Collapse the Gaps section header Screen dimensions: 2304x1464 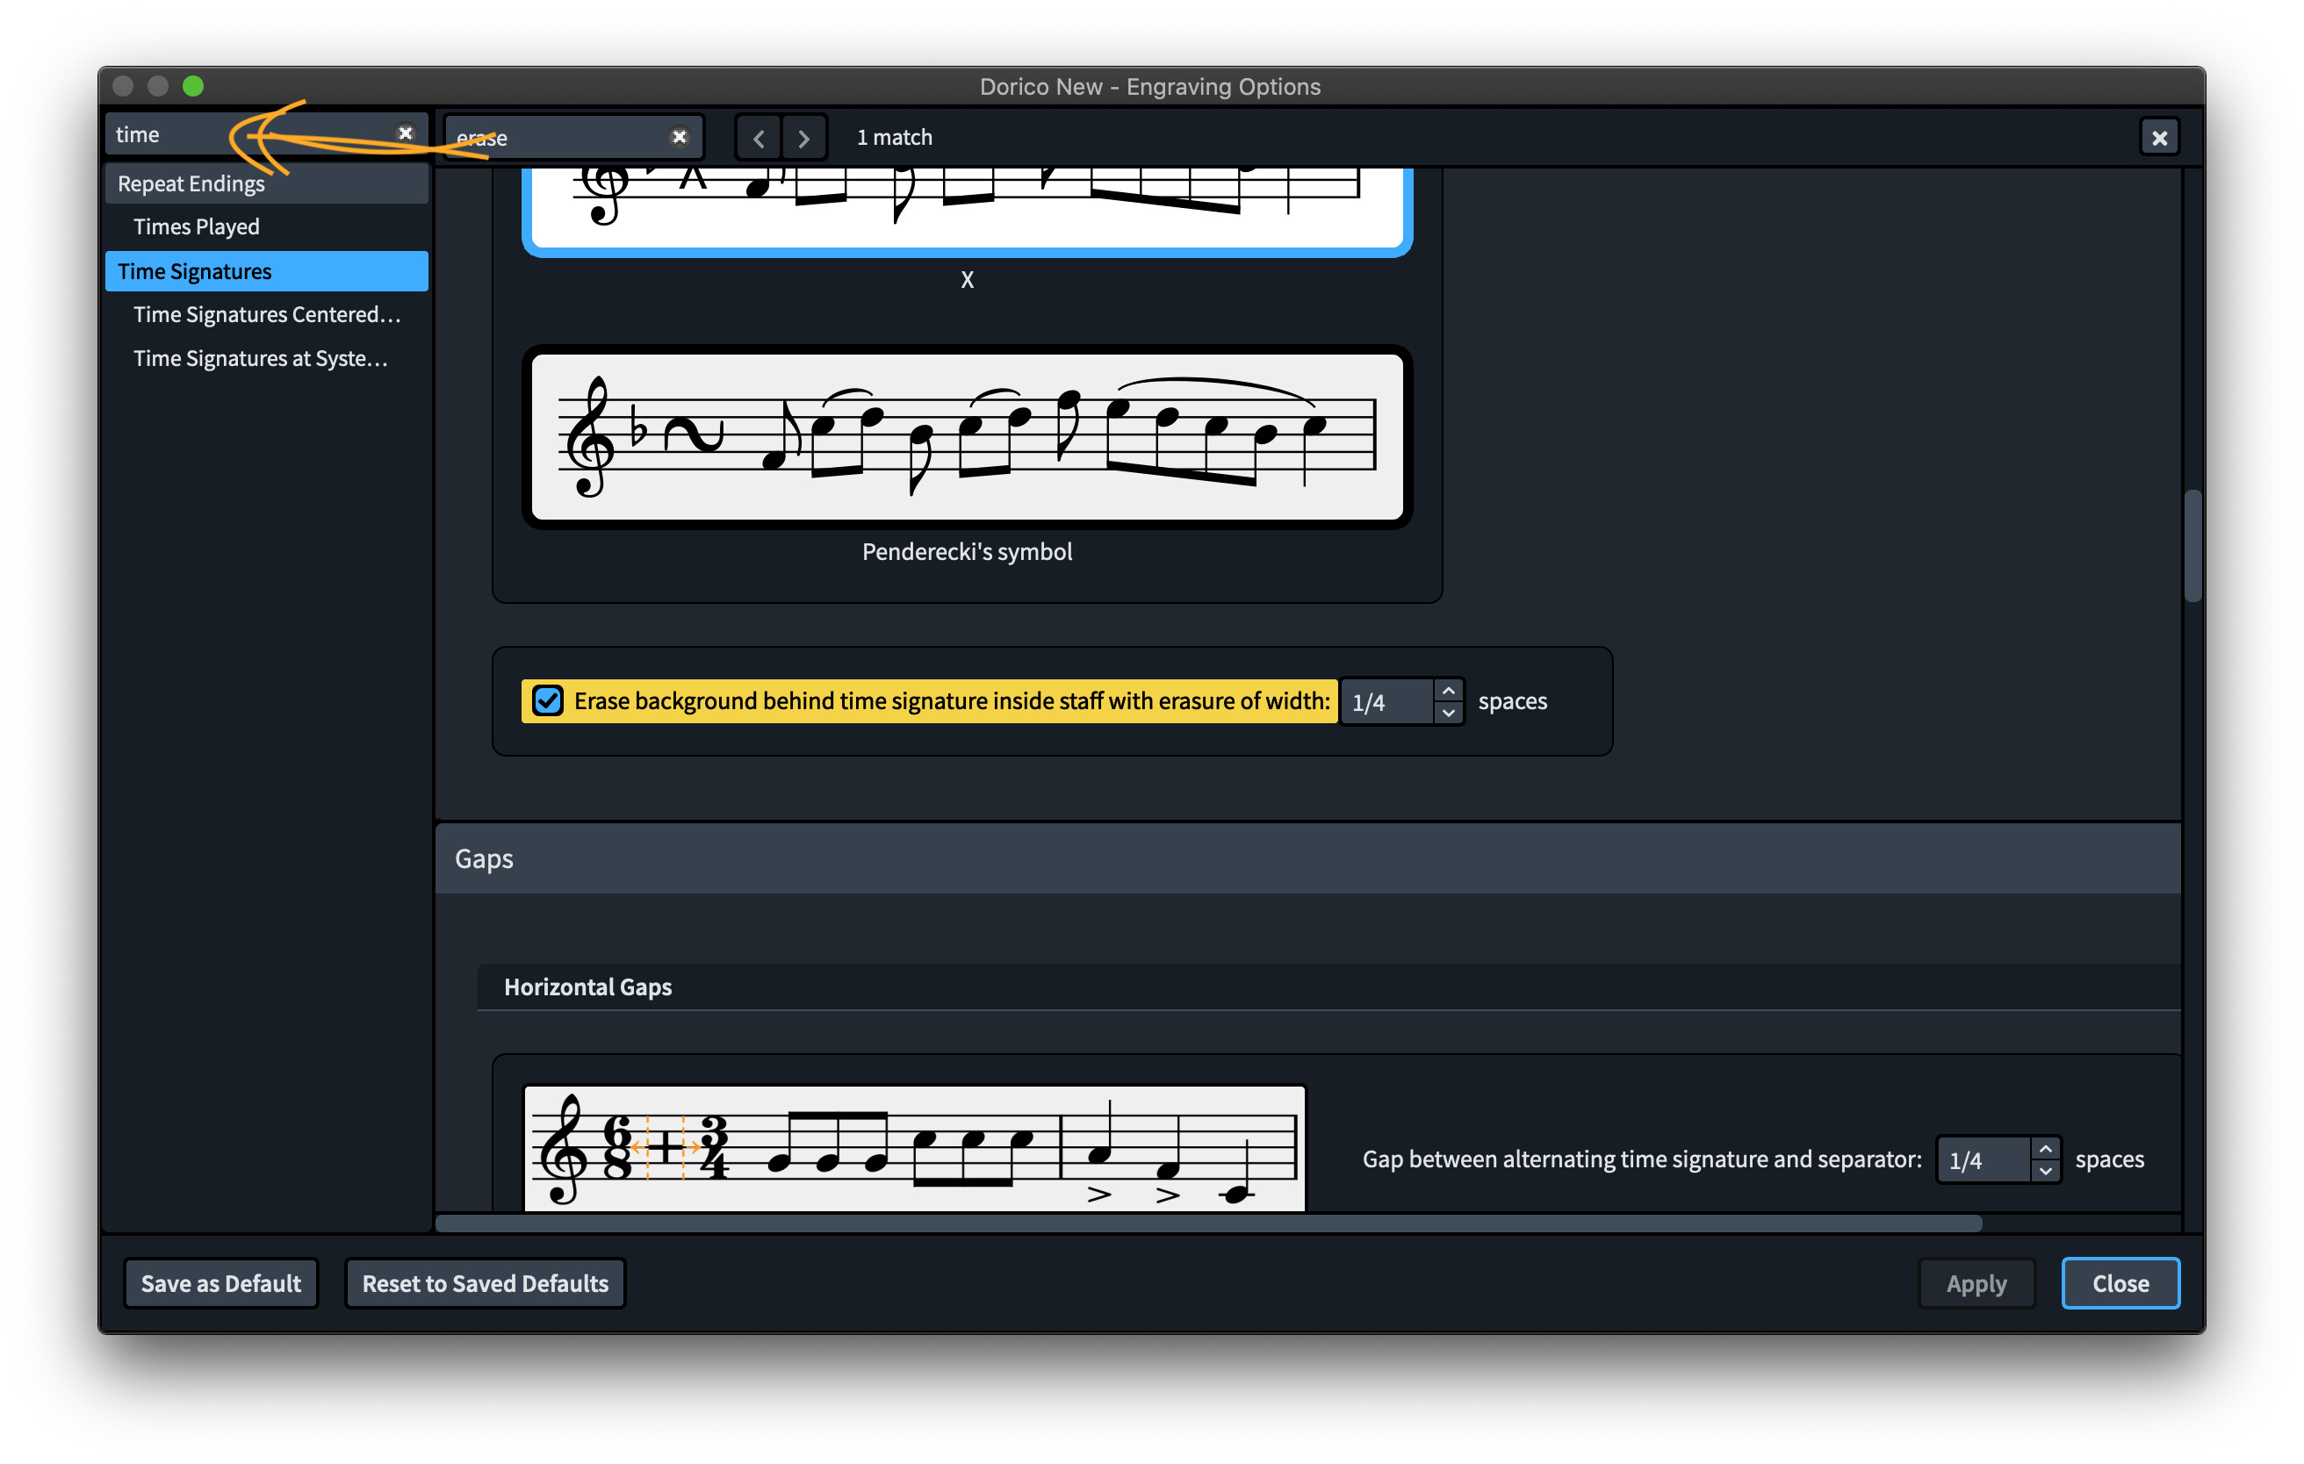tap(1307, 858)
